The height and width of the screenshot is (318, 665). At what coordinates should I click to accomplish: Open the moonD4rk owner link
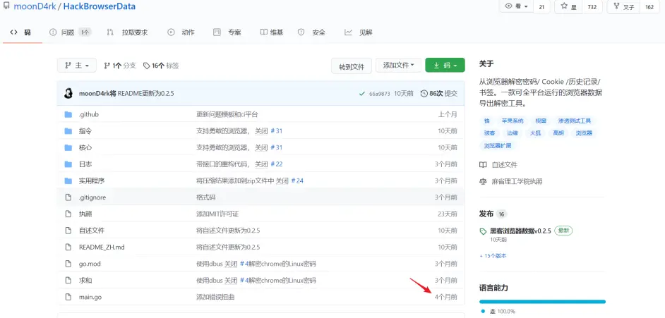pos(35,6)
